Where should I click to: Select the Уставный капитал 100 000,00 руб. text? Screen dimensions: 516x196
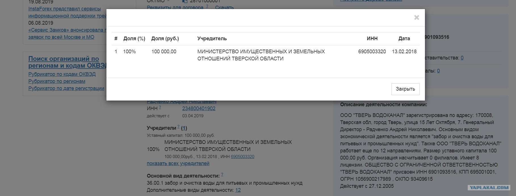point(181,135)
